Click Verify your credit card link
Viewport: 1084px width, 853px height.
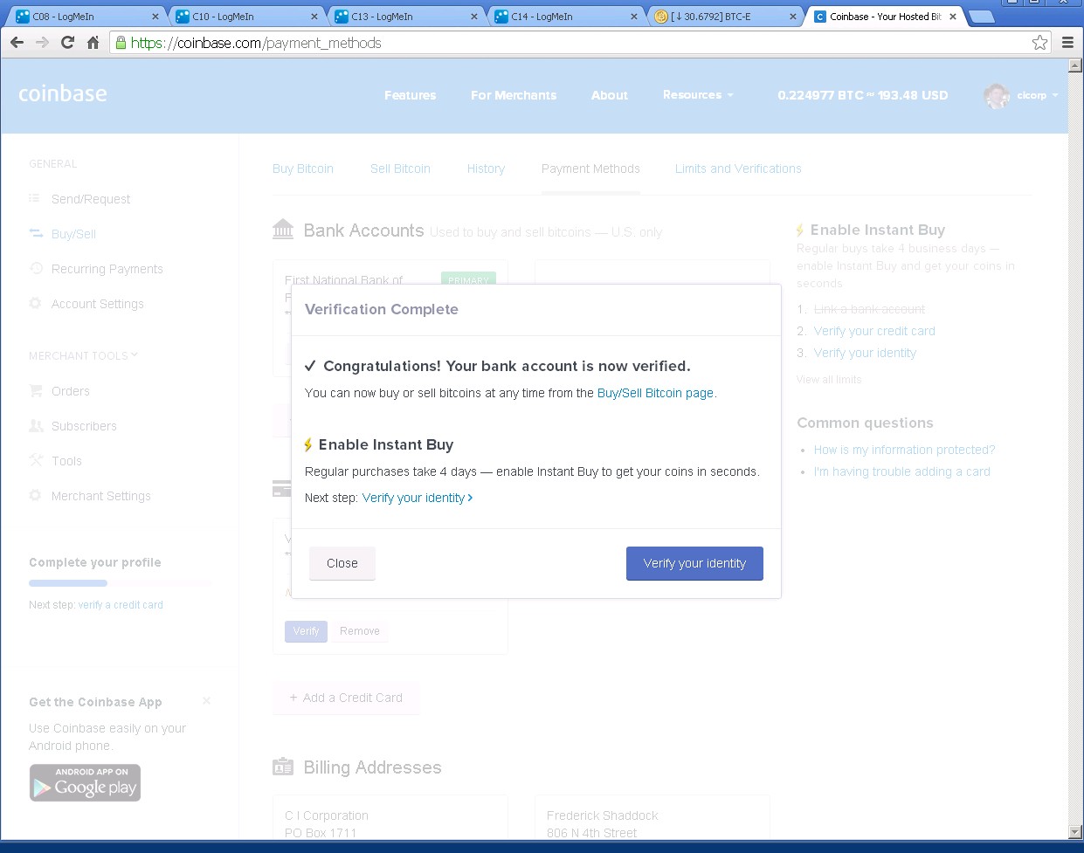(874, 331)
